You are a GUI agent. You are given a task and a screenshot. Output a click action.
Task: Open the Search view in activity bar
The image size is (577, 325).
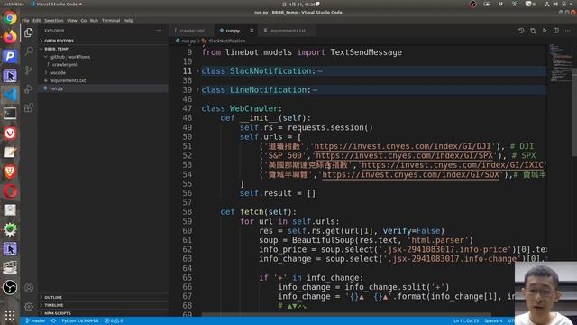[29, 51]
